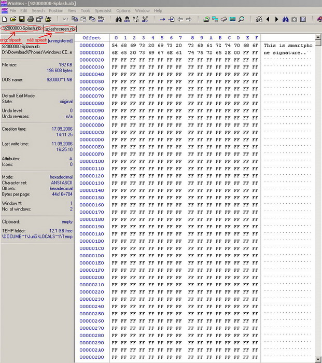Open the Help menu
The width and height of the screenshot is (322, 363).
[158, 11]
